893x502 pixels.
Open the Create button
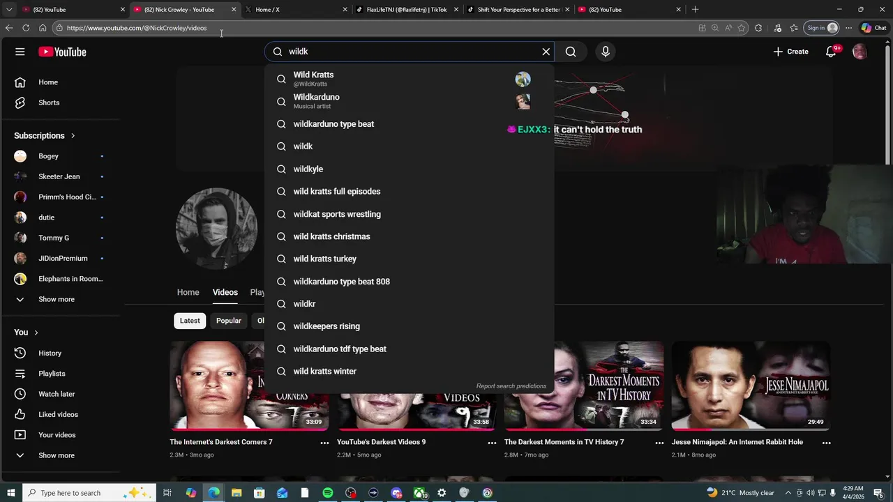tap(790, 52)
